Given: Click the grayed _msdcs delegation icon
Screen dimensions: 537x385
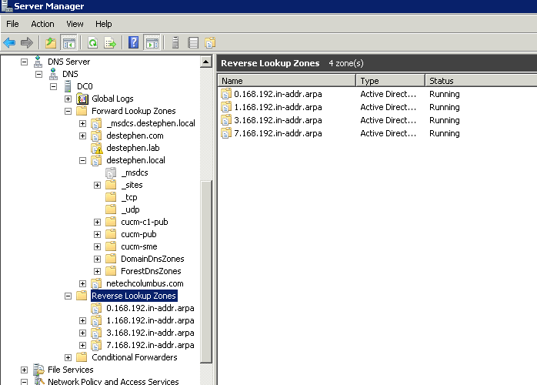Looking at the screenshot, I should 111,173.
